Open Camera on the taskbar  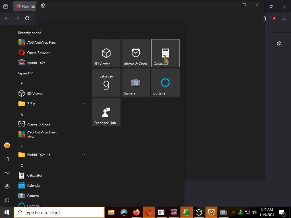point(224,212)
